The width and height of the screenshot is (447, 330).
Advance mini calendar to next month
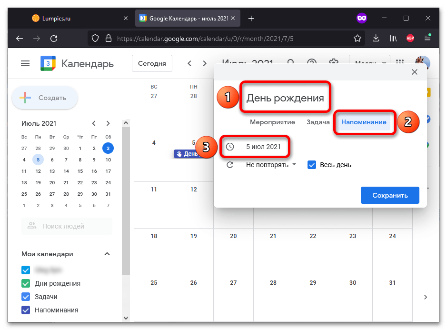(108, 123)
